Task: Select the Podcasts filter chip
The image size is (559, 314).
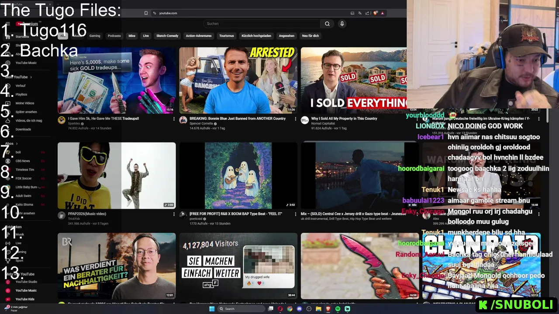Action: point(114,36)
